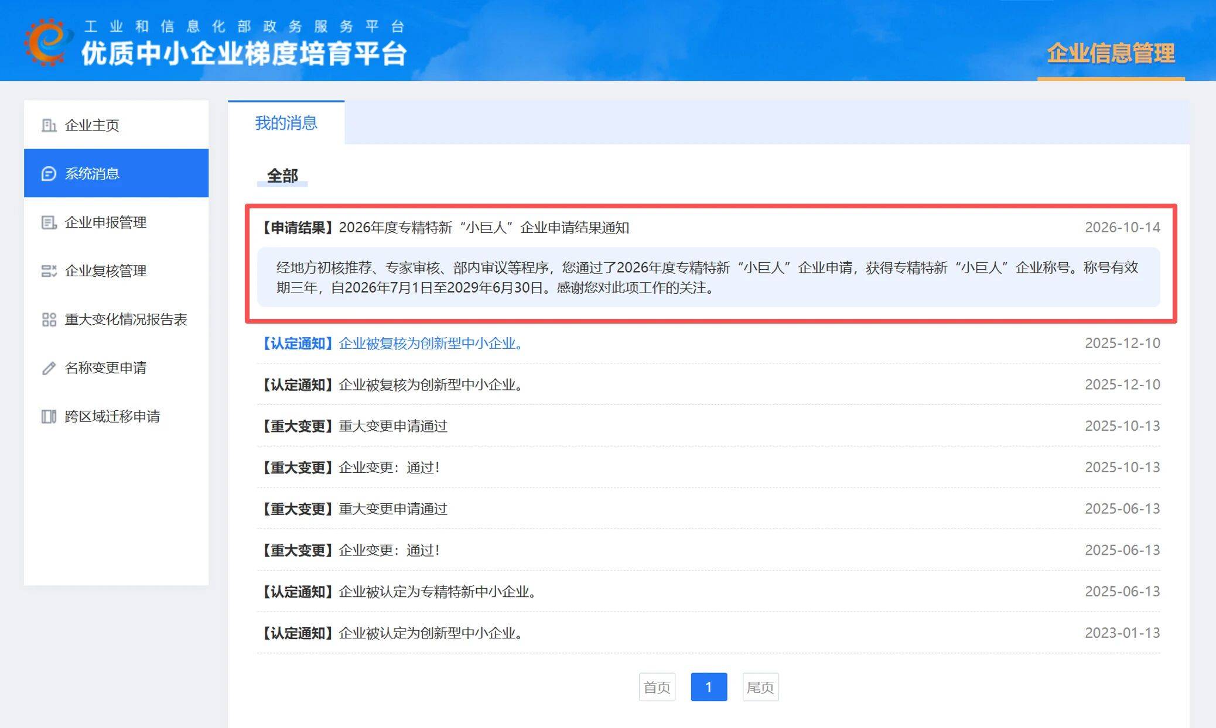Open 企业信息管理 top navigation tab
Image resolution: width=1216 pixels, height=728 pixels.
[x=1111, y=53]
